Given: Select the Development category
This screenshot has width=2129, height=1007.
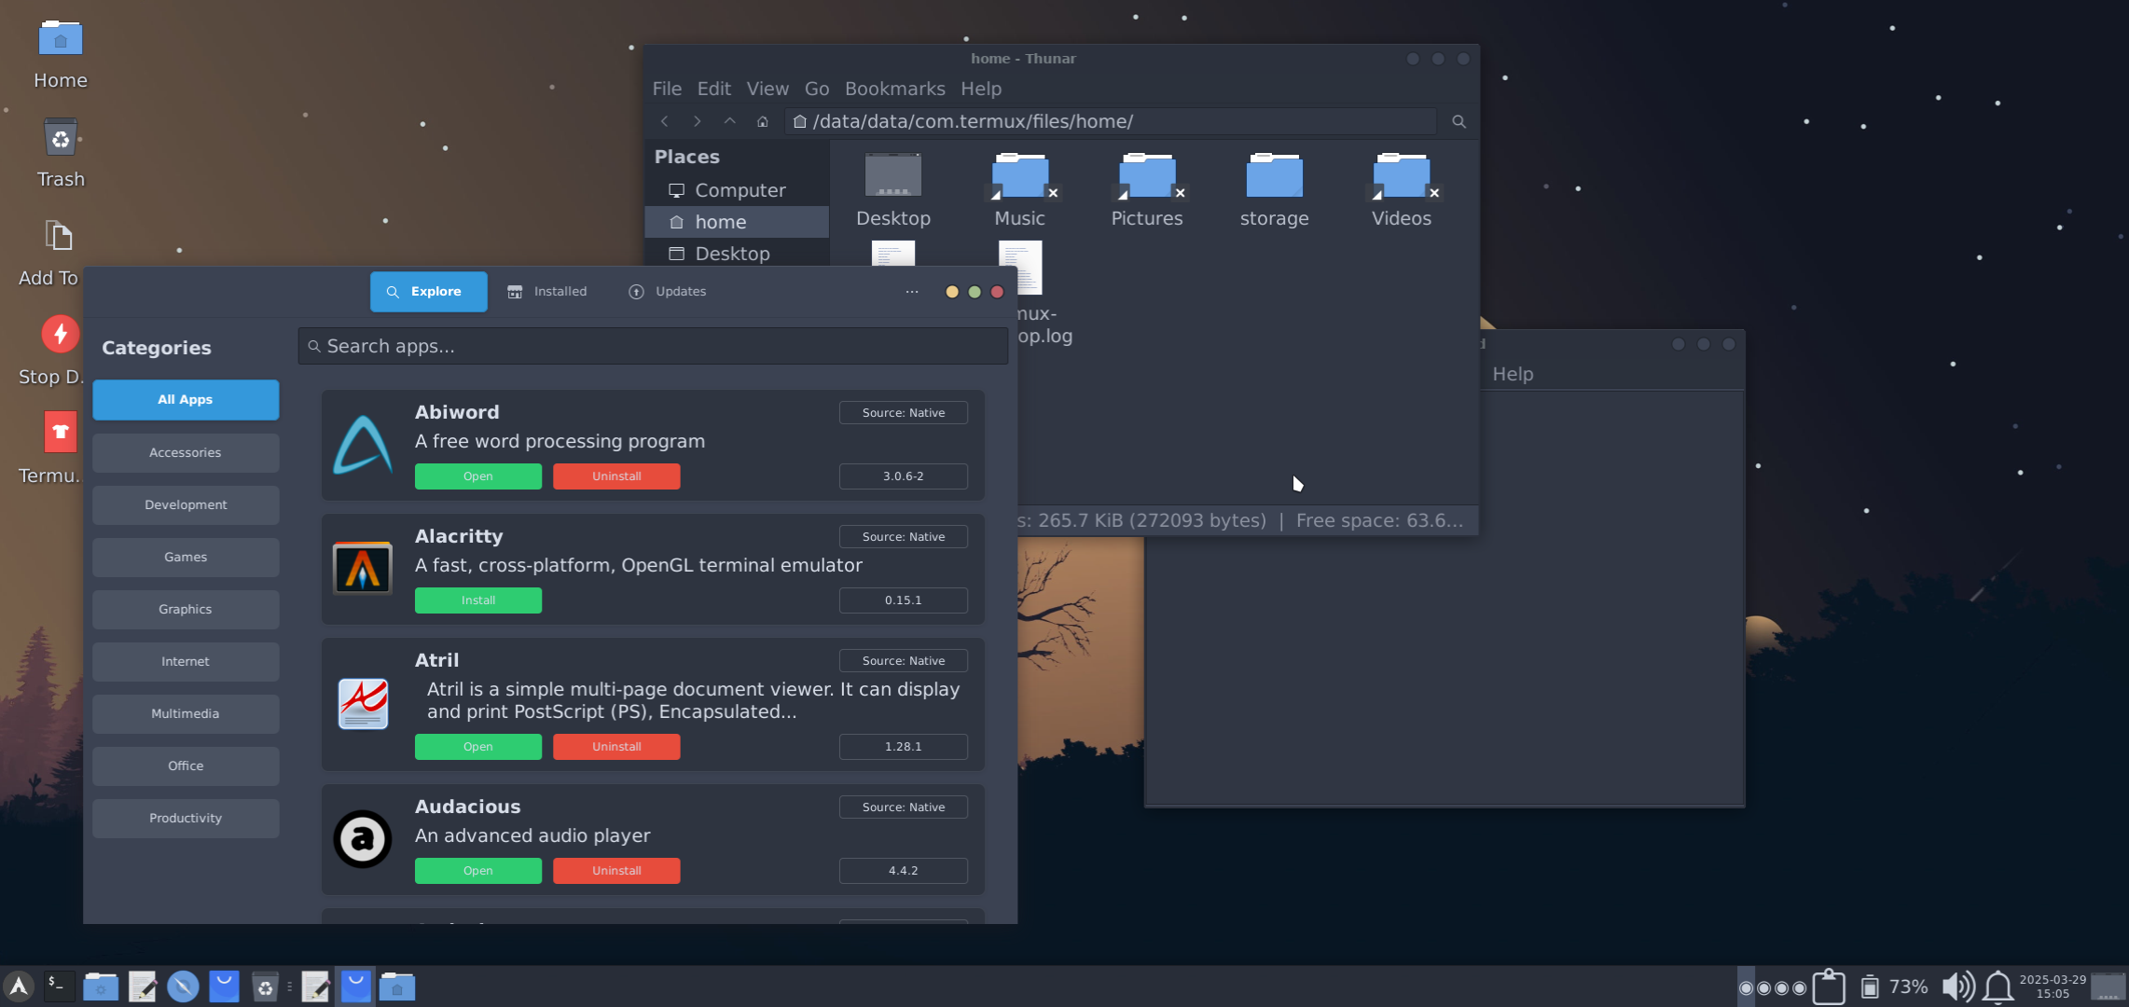Looking at the screenshot, I should coord(186,504).
